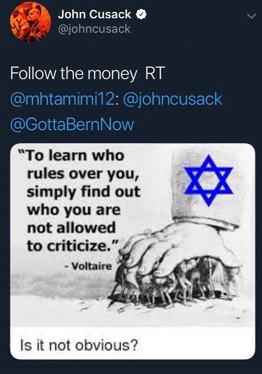The height and width of the screenshot is (374, 262).
Task: Open the tweet options chevron menu
Action: coord(251,16)
